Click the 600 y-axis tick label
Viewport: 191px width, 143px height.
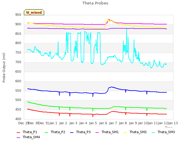point(18,81)
